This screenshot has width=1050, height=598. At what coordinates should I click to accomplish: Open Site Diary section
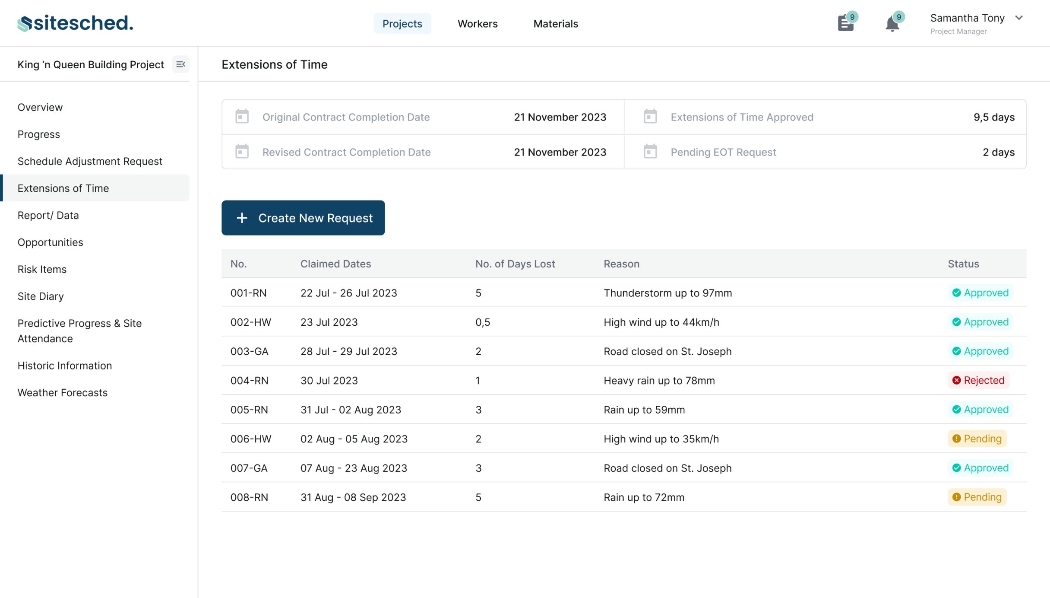pos(41,296)
